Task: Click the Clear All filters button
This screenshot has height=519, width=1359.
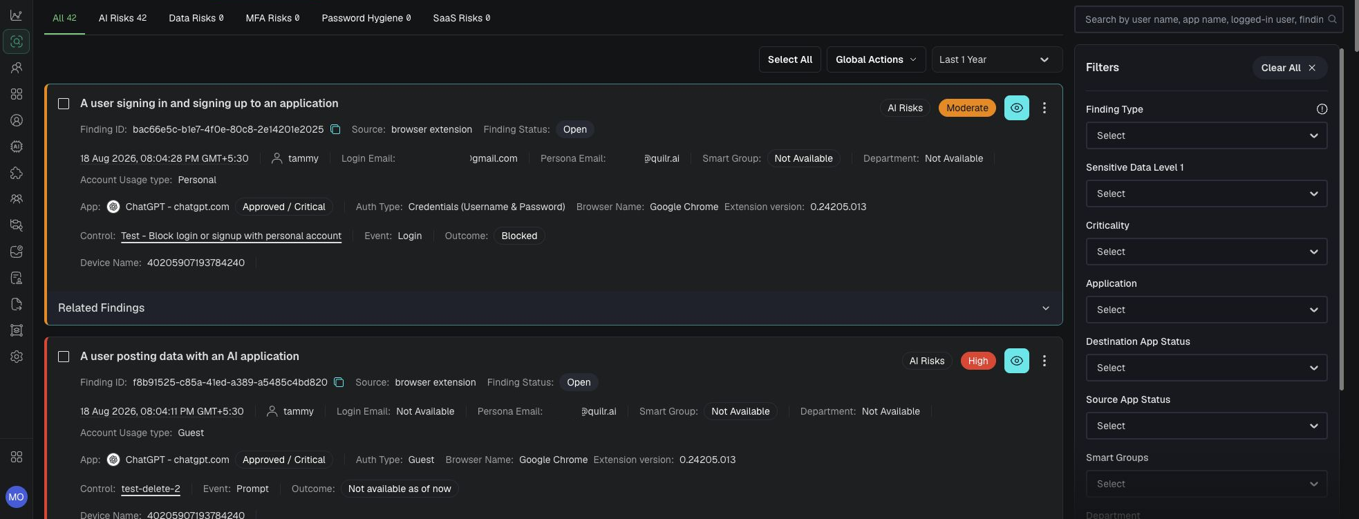Action: (1290, 68)
